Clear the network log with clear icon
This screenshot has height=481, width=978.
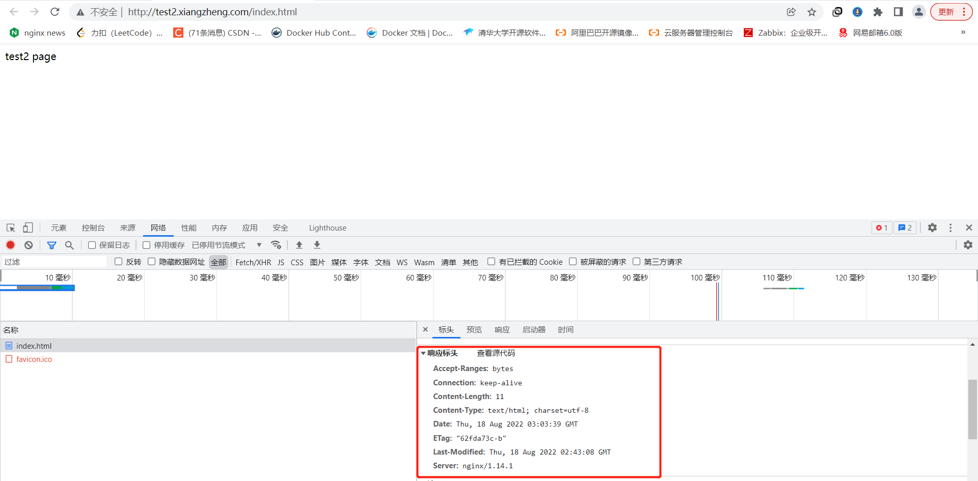(x=29, y=245)
